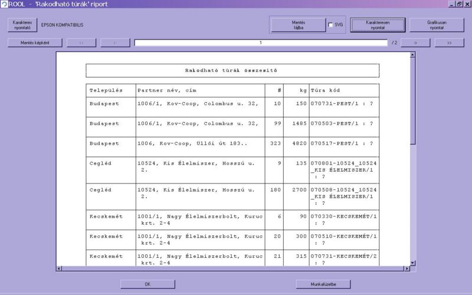This screenshot has height=295, width=472.
Task: Jump to last page with '>>' button
Action: tap(450, 42)
